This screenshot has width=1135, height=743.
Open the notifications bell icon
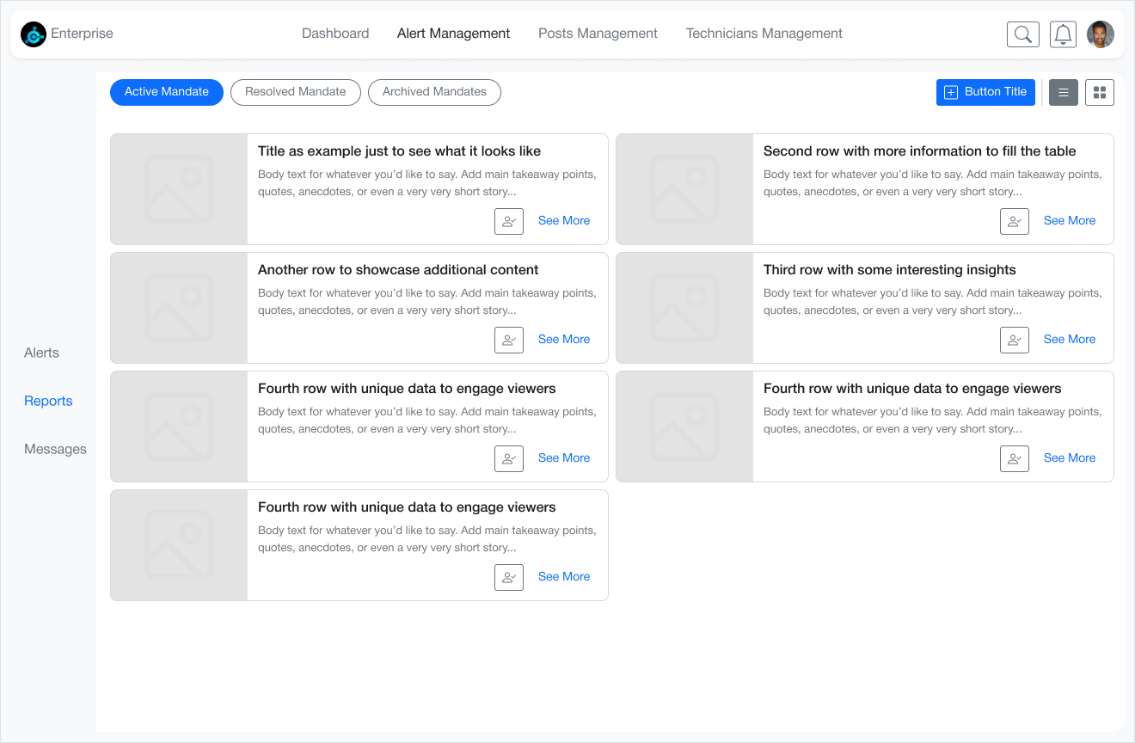(1064, 34)
